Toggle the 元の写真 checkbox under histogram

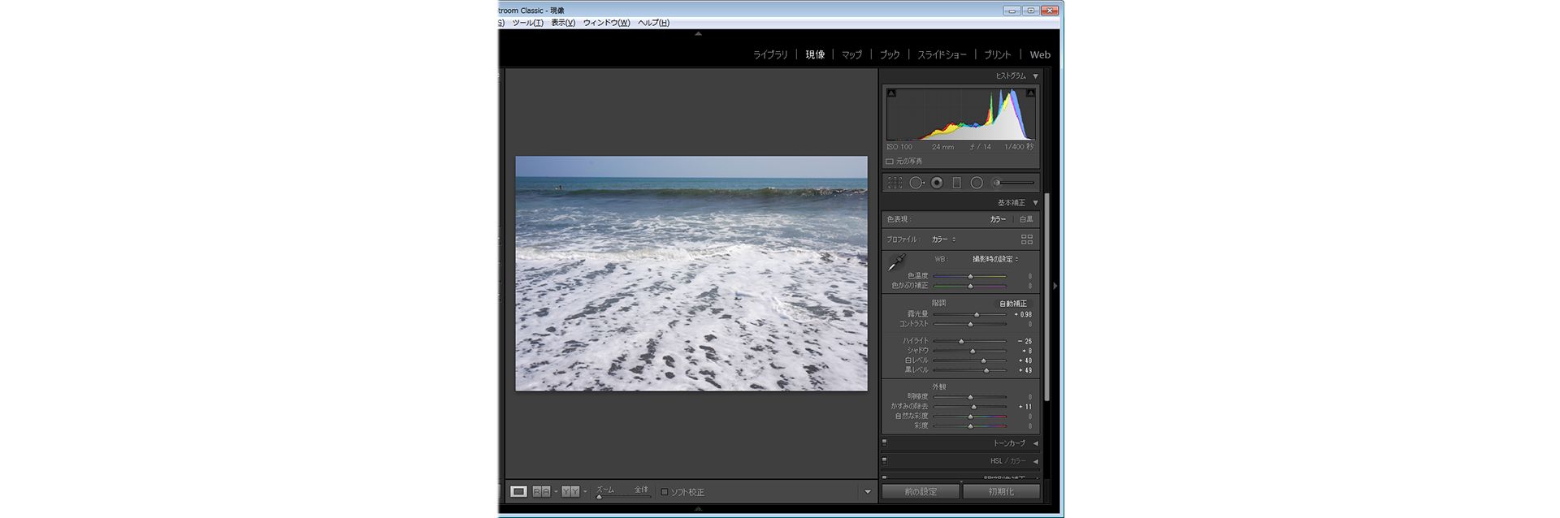[x=890, y=162]
